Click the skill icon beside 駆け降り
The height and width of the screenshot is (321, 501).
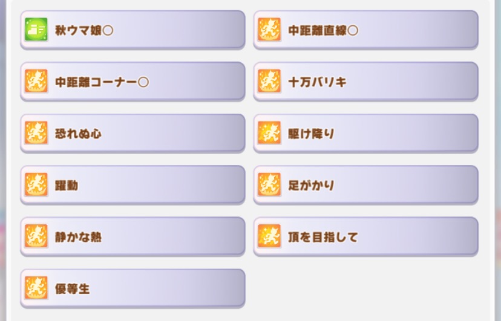pos(269,133)
